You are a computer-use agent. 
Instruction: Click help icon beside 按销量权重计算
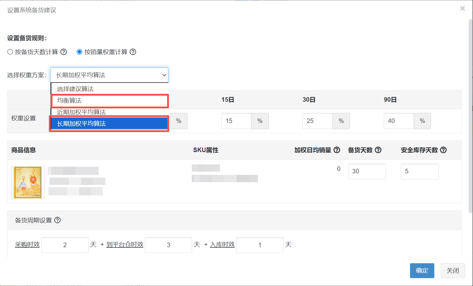pyautogui.click(x=133, y=52)
